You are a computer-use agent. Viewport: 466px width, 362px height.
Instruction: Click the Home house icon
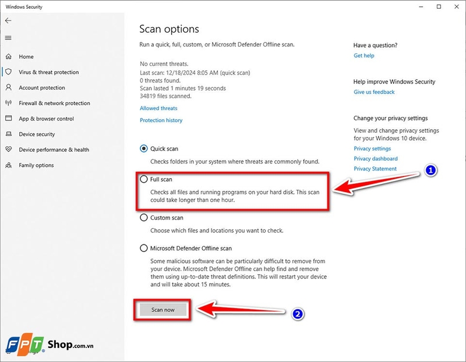coord(8,57)
